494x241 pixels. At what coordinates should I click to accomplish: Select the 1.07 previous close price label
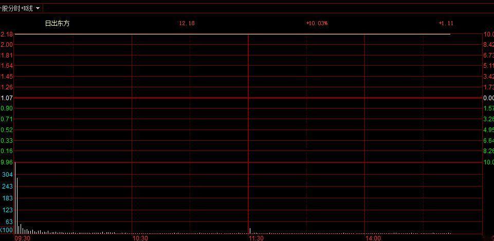tap(7, 98)
